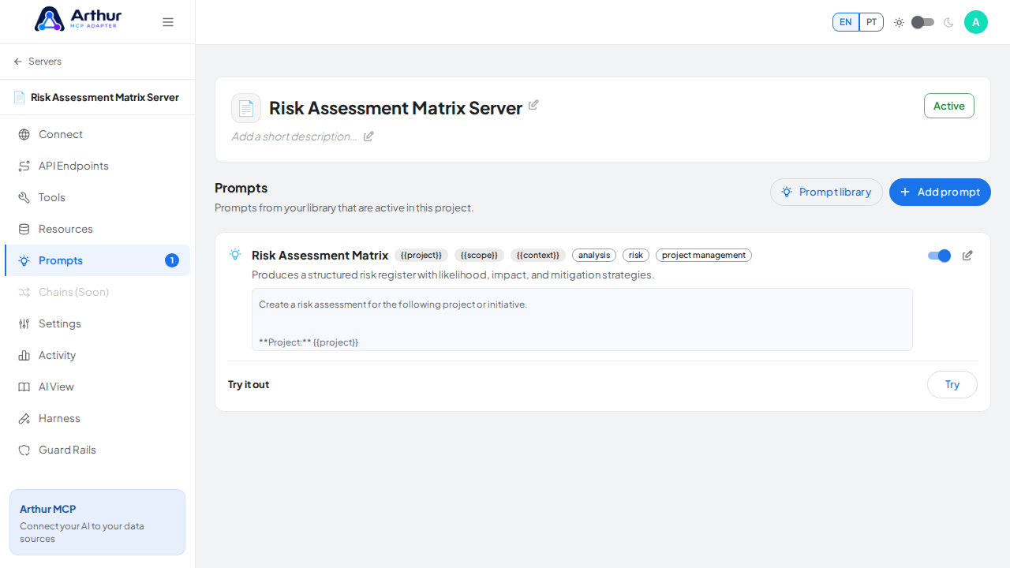Click the {{context}} variable chip
This screenshot has height=568, width=1010.
[x=538, y=255]
